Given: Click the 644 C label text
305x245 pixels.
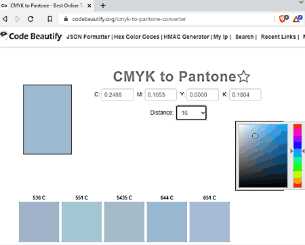Looking at the screenshot, I should point(167,197).
